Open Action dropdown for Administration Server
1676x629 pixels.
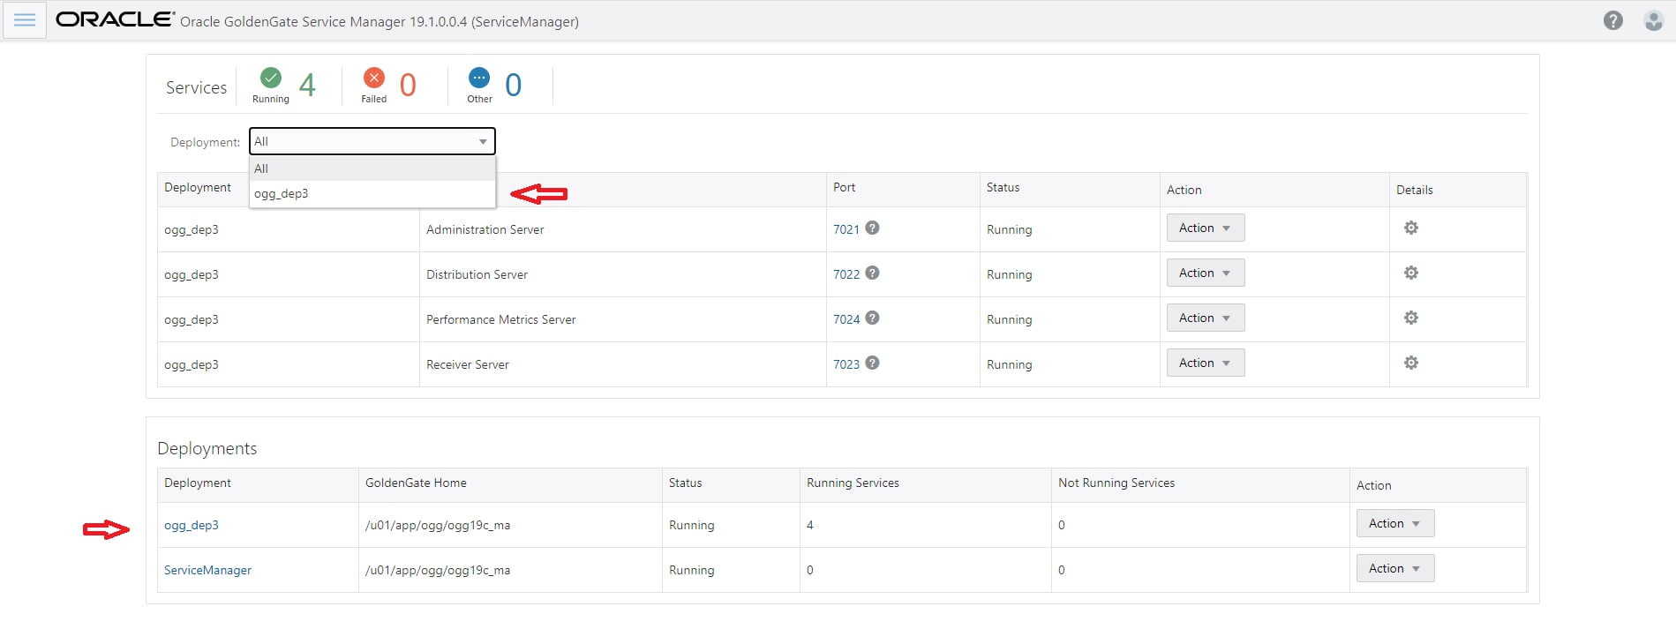point(1205,228)
